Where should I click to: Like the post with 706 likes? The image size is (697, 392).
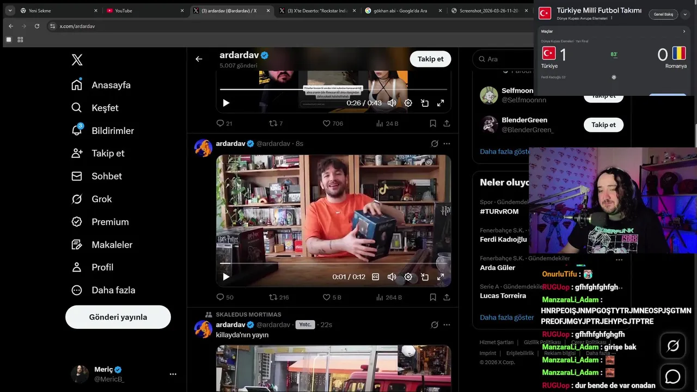(333, 124)
